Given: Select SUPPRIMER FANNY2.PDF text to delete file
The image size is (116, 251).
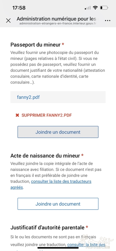Looking at the screenshot, I should 47,115.
